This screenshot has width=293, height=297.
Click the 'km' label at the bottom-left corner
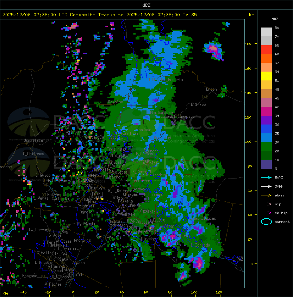tap(5, 293)
